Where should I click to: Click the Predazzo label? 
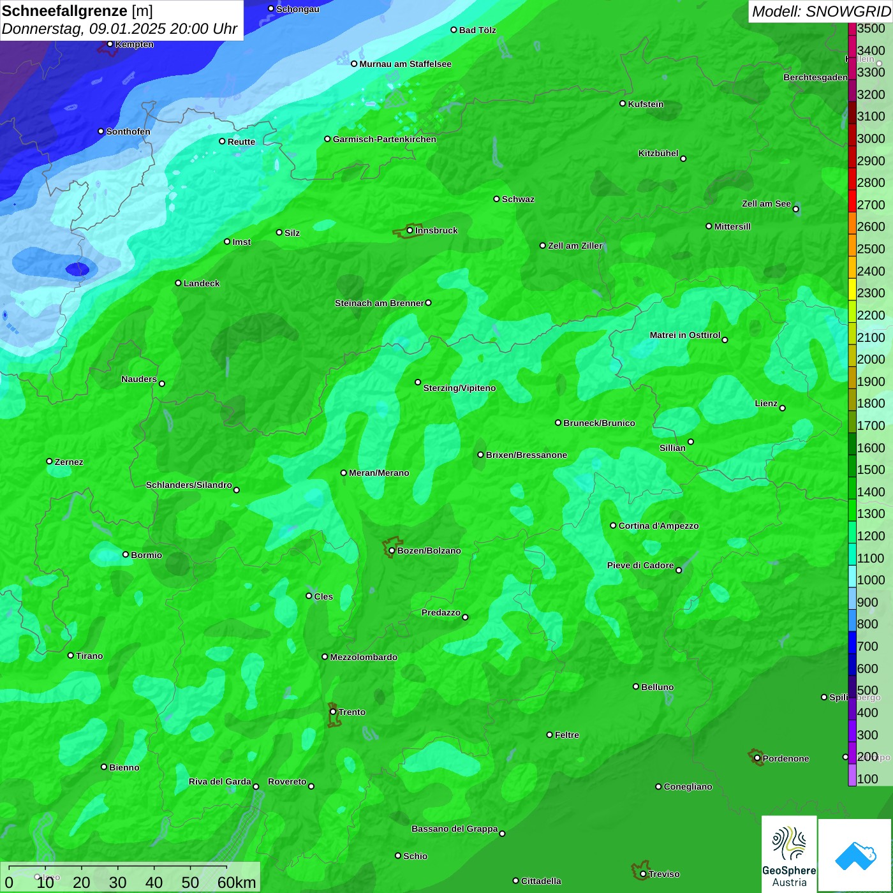click(x=441, y=612)
